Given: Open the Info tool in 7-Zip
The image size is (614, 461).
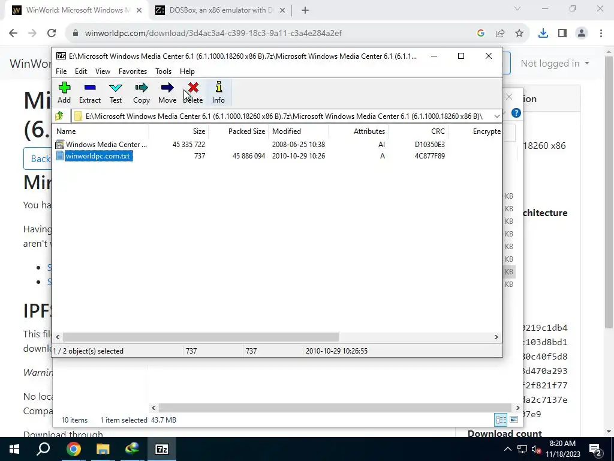Looking at the screenshot, I should point(218,92).
